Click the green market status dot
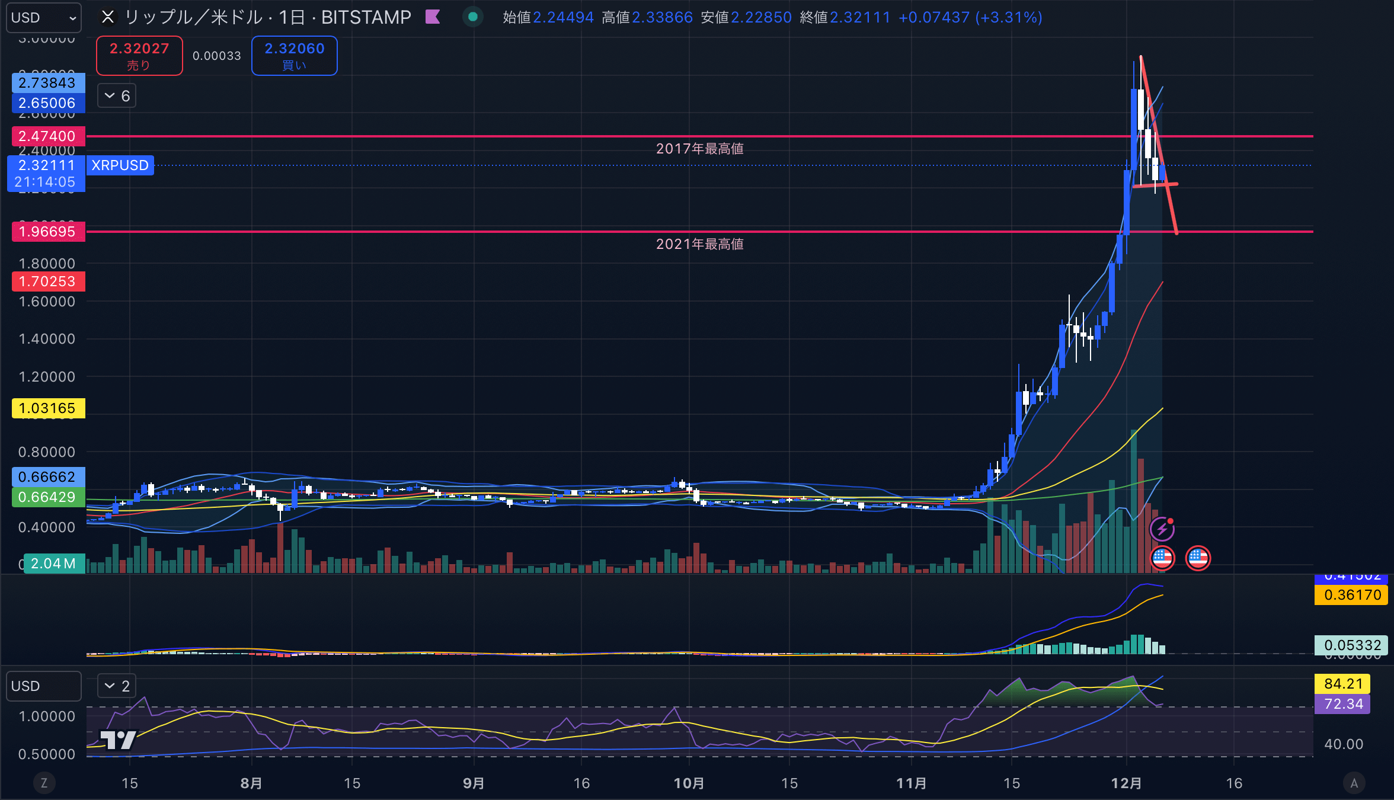Image resolution: width=1394 pixels, height=800 pixels. (472, 17)
